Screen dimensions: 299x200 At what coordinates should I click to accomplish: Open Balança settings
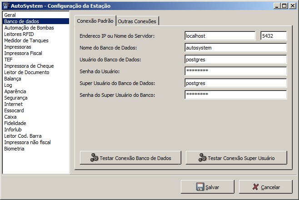36,79
